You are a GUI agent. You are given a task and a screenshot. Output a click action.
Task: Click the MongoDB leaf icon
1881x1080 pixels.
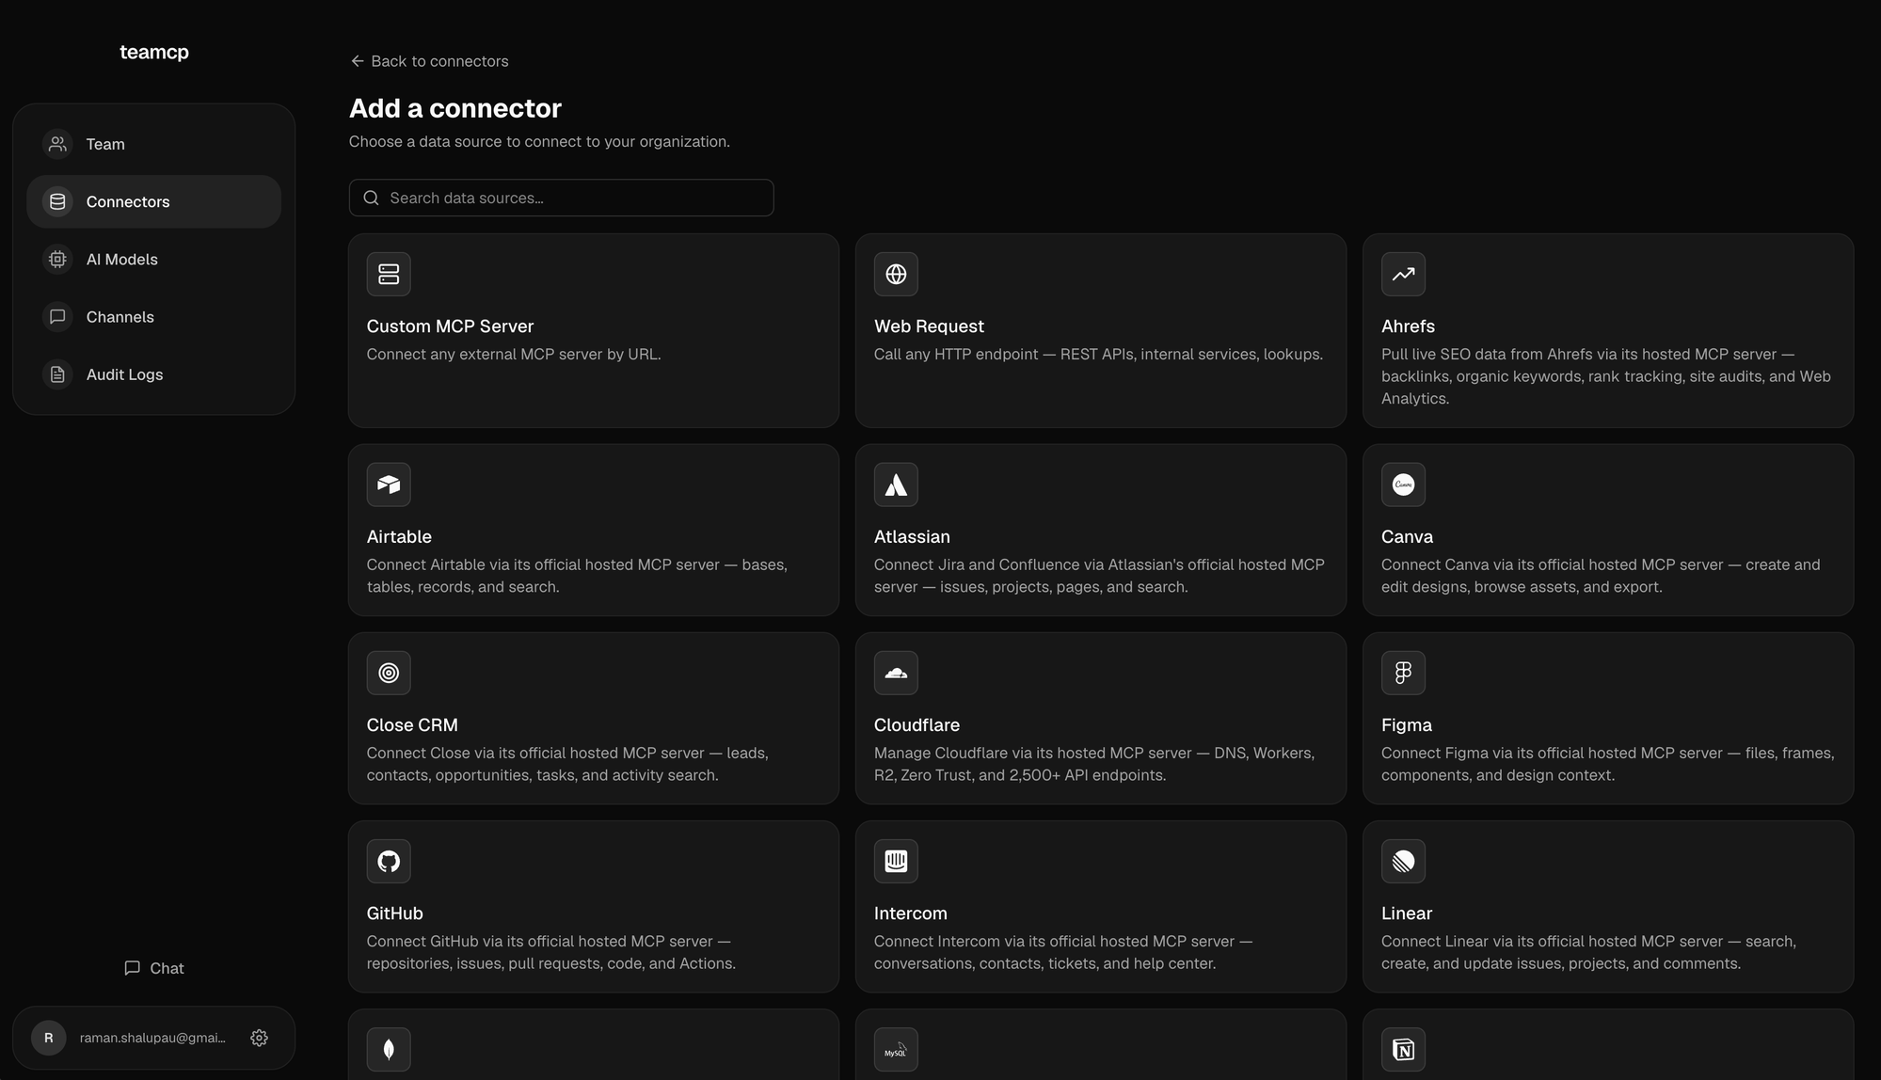click(389, 1049)
